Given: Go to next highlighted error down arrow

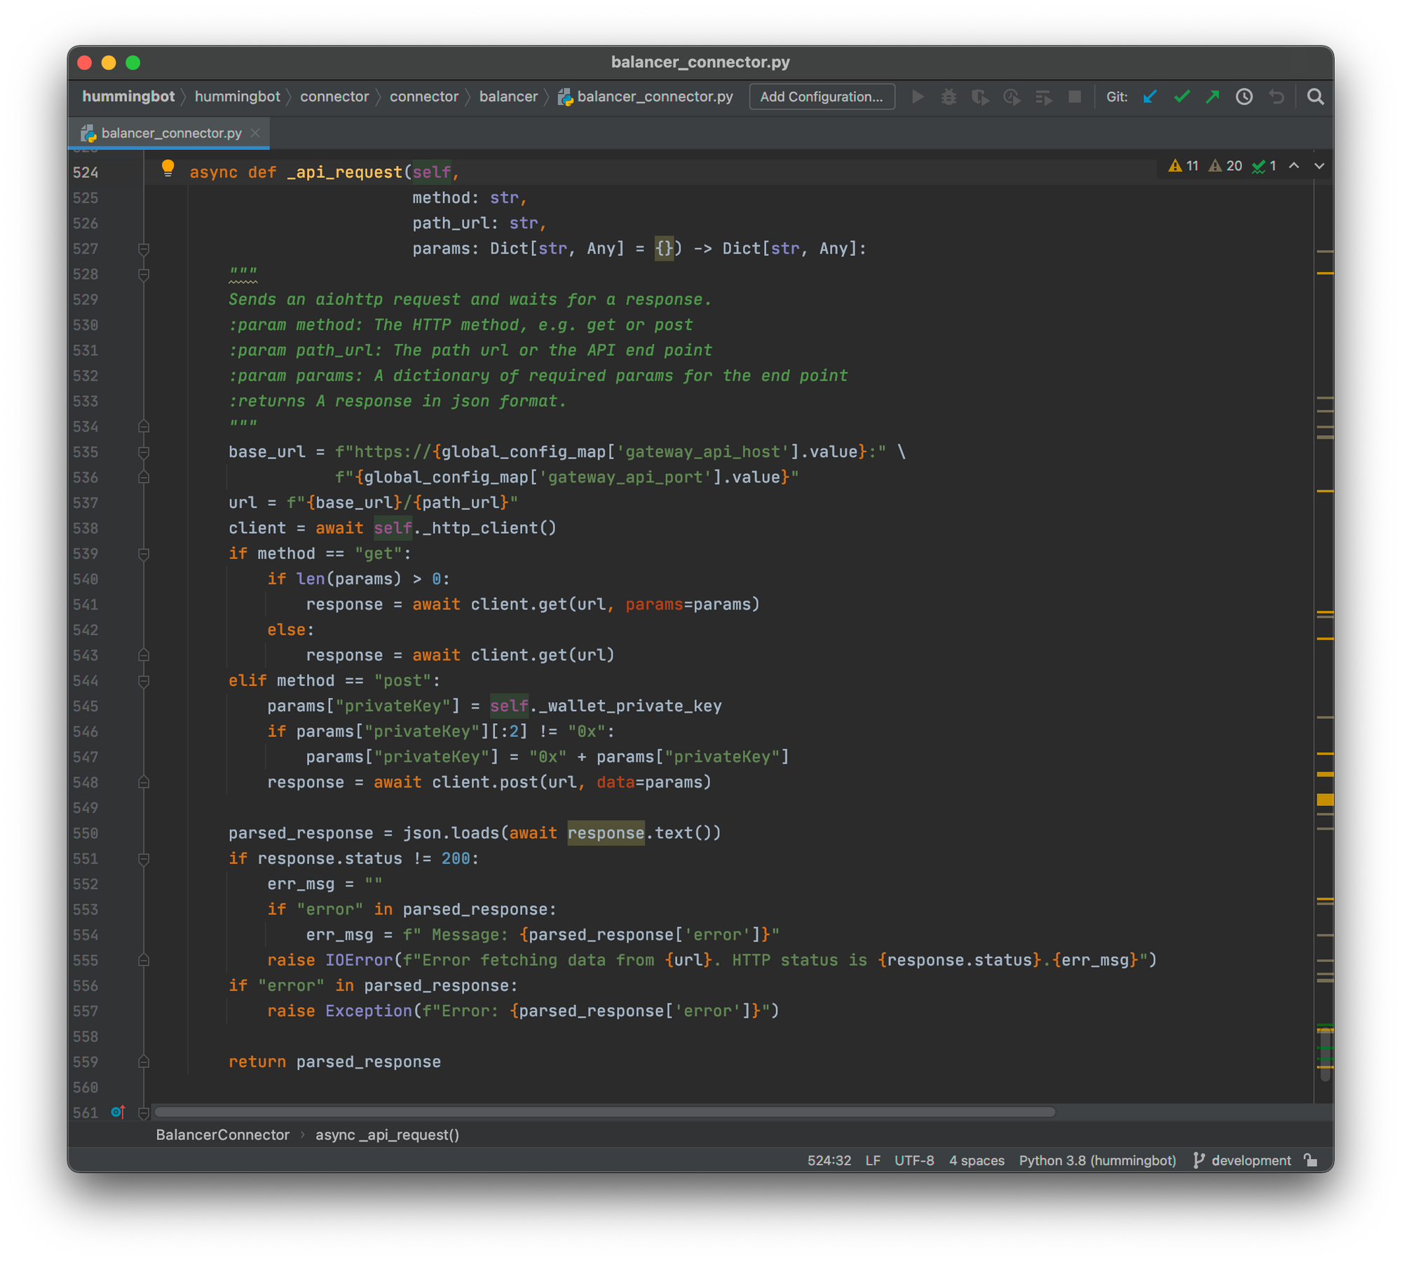Looking at the screenshot, I should coord(1319,166).
